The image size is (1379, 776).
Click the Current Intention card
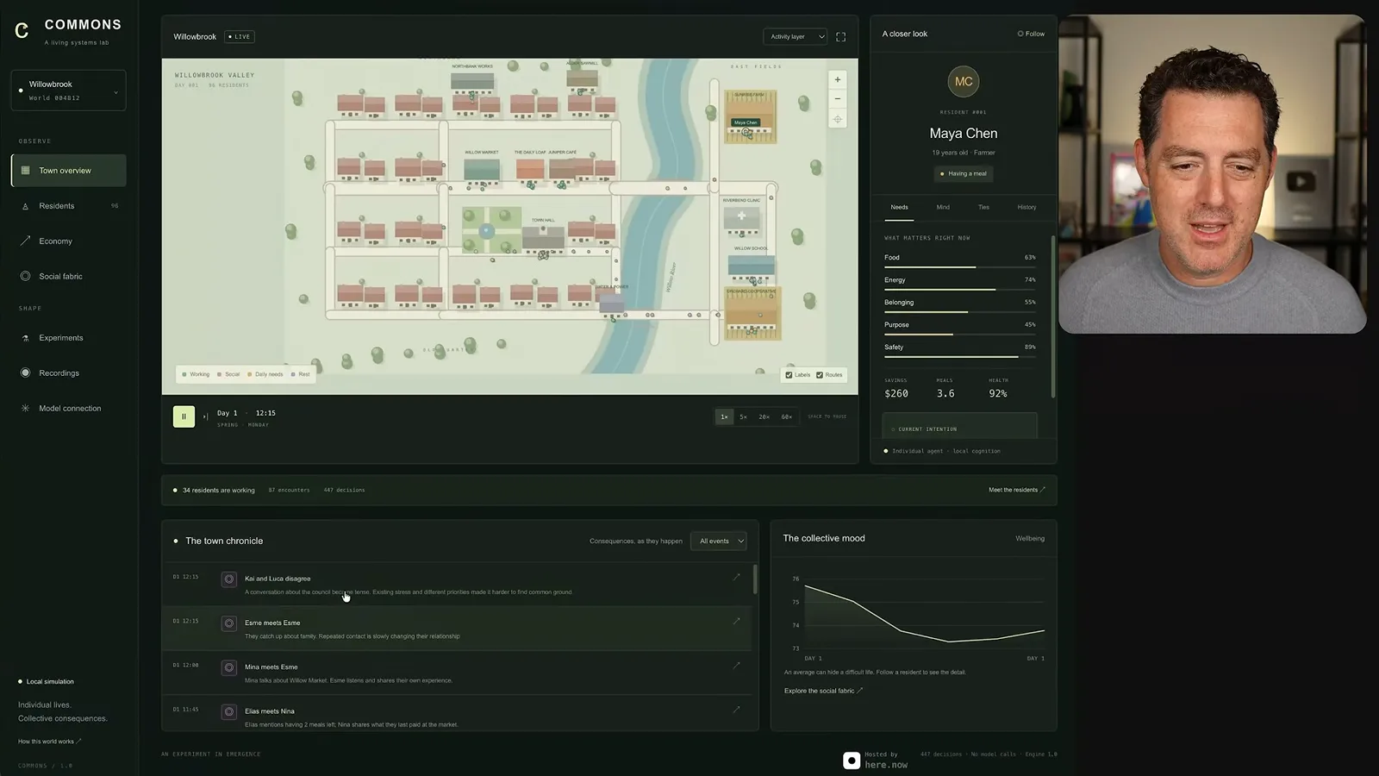coord(960,426)
